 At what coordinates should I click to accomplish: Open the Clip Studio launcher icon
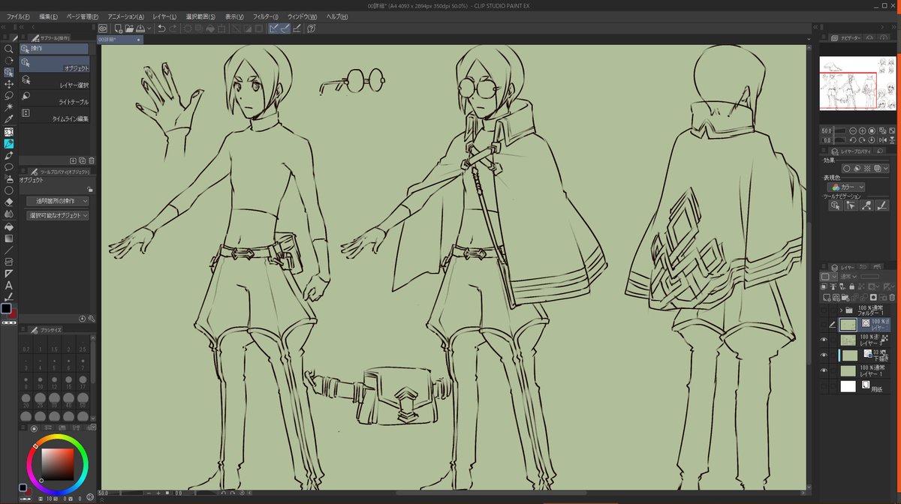(x=104, y=28)
